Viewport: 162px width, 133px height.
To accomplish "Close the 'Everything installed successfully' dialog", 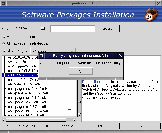I will [x=120, y=56].
